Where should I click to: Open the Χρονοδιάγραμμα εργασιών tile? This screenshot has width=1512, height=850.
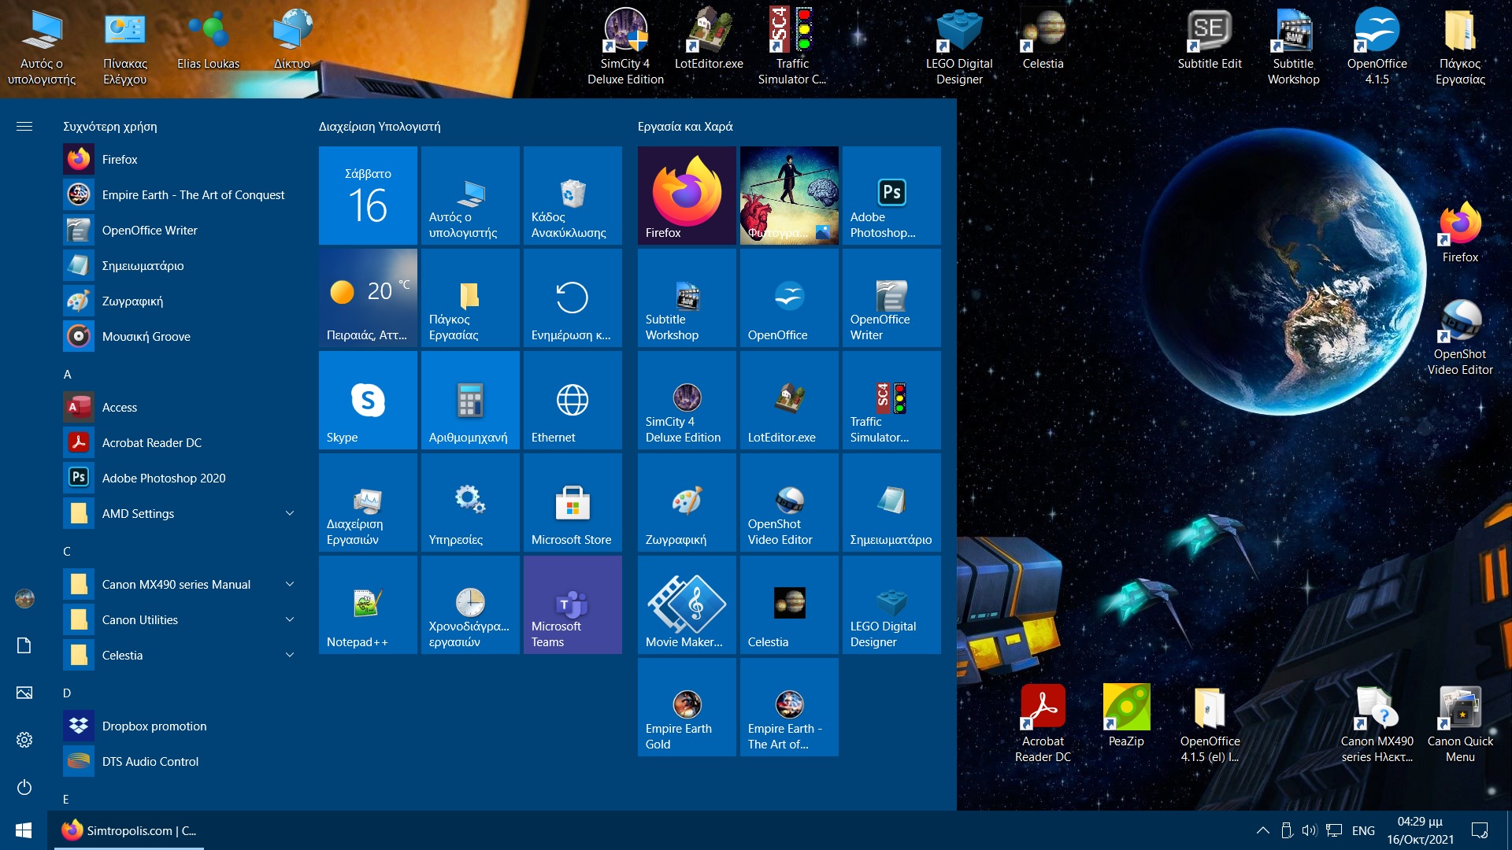coord(470,604)
